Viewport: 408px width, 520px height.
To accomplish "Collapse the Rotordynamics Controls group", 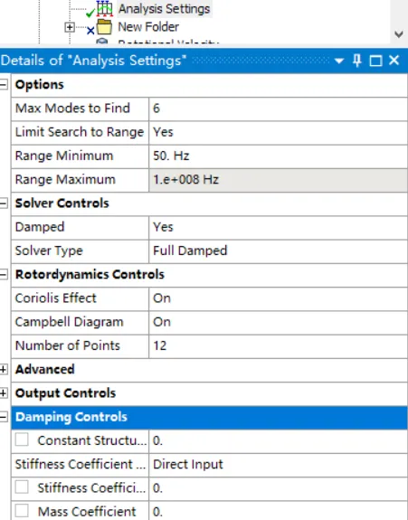I will click(x=4, y=275).
